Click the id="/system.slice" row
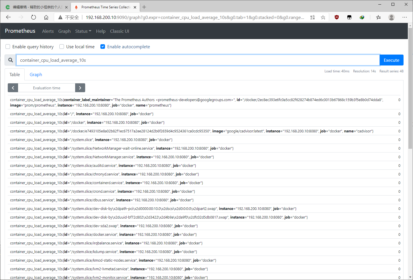The image size is (413, 280). click(204, 140)
